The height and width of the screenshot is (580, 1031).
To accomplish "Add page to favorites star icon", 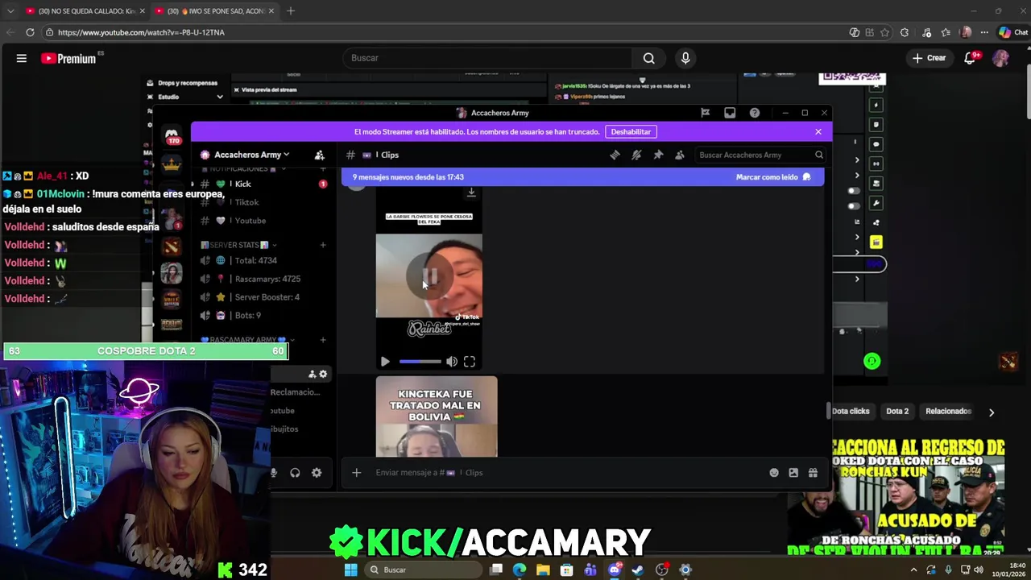I will point(884,32).
